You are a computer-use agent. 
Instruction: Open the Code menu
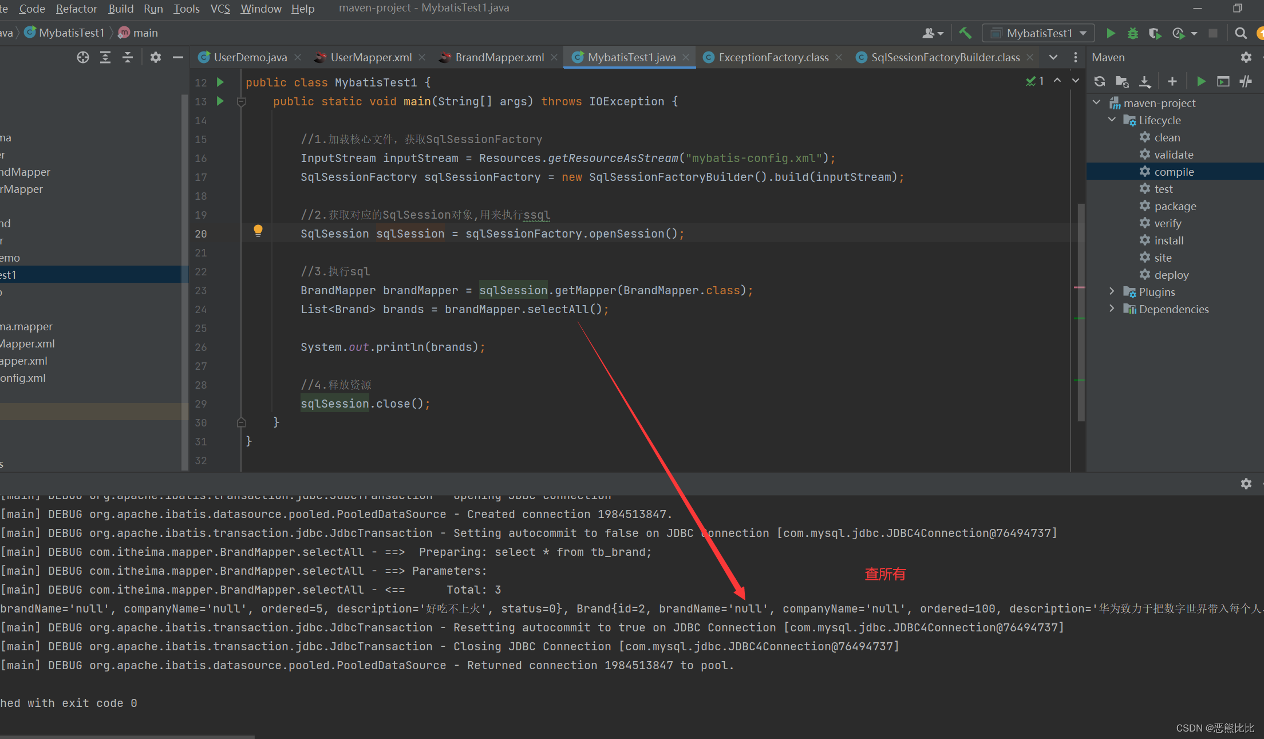(32, 9)
